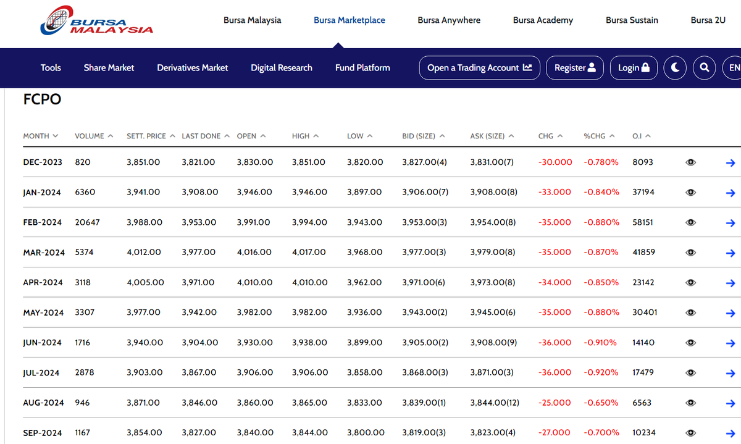This screenshot has height=444, width=741.
Task: Switch to Bursa Marketplace tab
Action: point(350,20)
